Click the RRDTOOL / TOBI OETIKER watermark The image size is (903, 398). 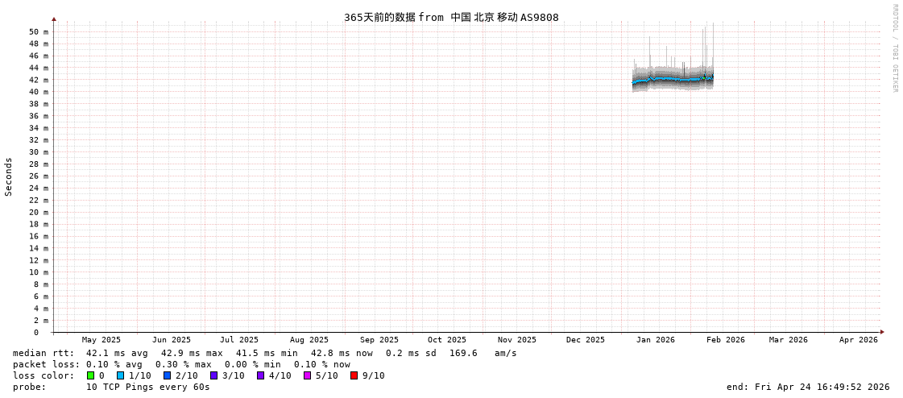click(x=894, y=48)
